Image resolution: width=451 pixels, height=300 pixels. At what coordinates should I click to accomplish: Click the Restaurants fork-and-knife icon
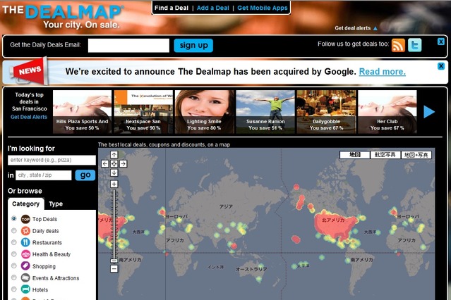(25, 242)
